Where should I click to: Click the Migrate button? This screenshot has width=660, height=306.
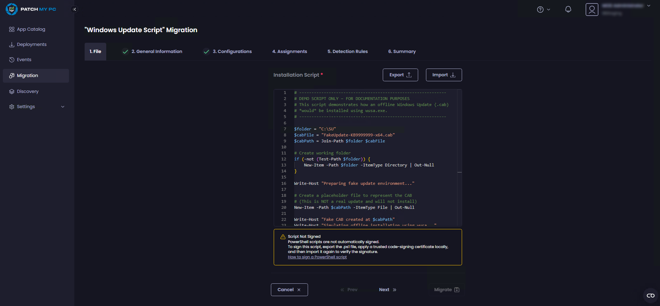point(447,290)
